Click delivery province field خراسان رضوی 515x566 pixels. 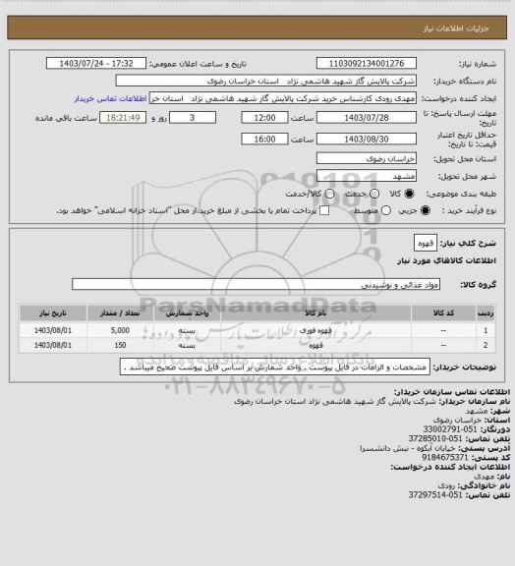pos(367,158)
